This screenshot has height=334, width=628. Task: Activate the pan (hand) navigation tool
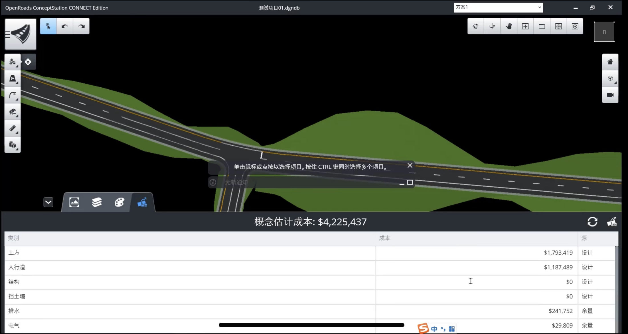(x=509, y=26)
